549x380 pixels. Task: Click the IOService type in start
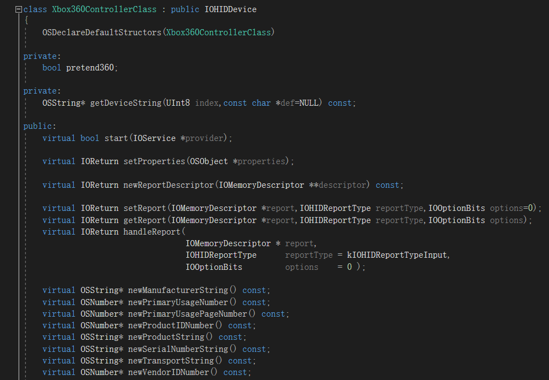(154, 138)
